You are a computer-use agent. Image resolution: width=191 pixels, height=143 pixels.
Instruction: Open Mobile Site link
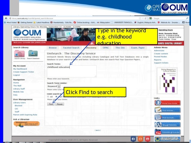18,92
